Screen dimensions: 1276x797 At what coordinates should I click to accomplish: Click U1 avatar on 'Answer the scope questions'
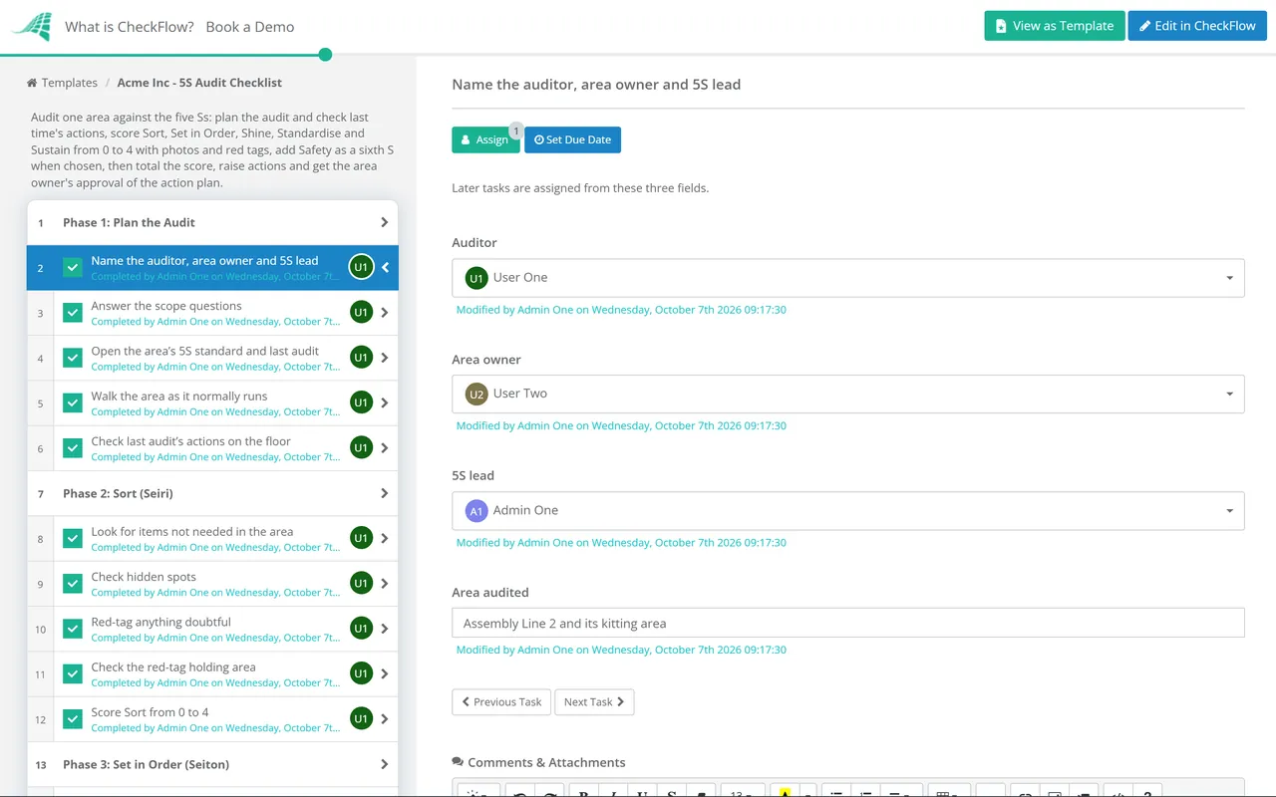pyautogui.click(x=361, y=313)
